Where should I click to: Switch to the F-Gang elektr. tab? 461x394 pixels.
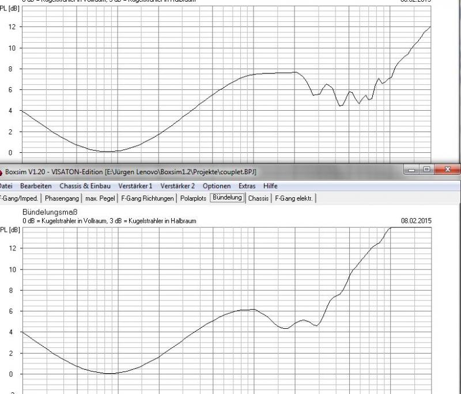pos(294,198)
